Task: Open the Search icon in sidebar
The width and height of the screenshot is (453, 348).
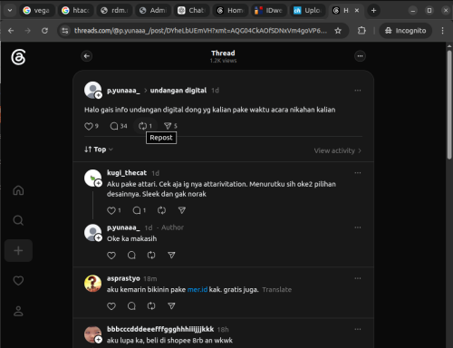Action: (x=18, y=220)
